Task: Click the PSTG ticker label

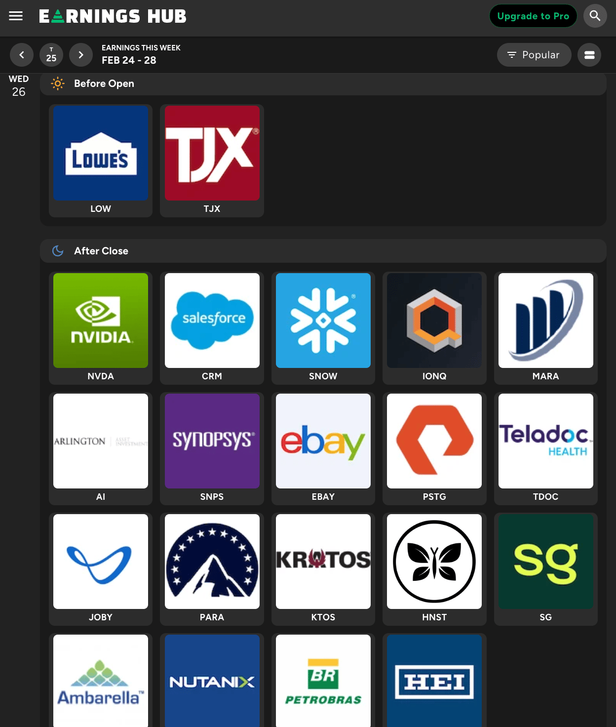Action: (434, 497)
